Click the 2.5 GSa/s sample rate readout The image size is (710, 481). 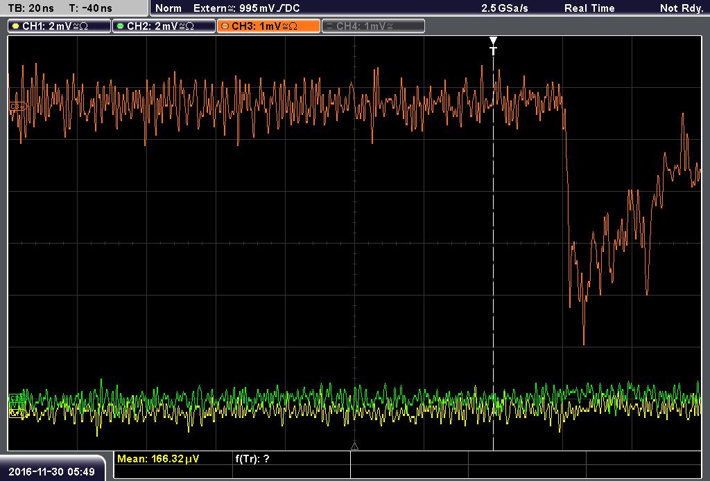click(x=505, y=8)
